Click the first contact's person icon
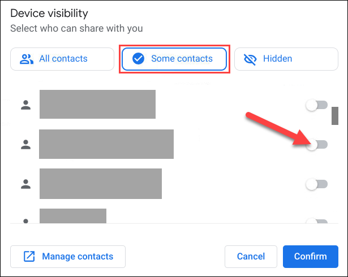The width and height of the screenshot is (348, 277). [25, 105]
